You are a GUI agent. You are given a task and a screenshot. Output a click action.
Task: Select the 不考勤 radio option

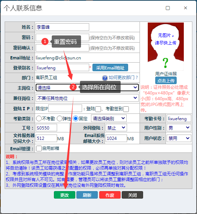click(39, 118)
